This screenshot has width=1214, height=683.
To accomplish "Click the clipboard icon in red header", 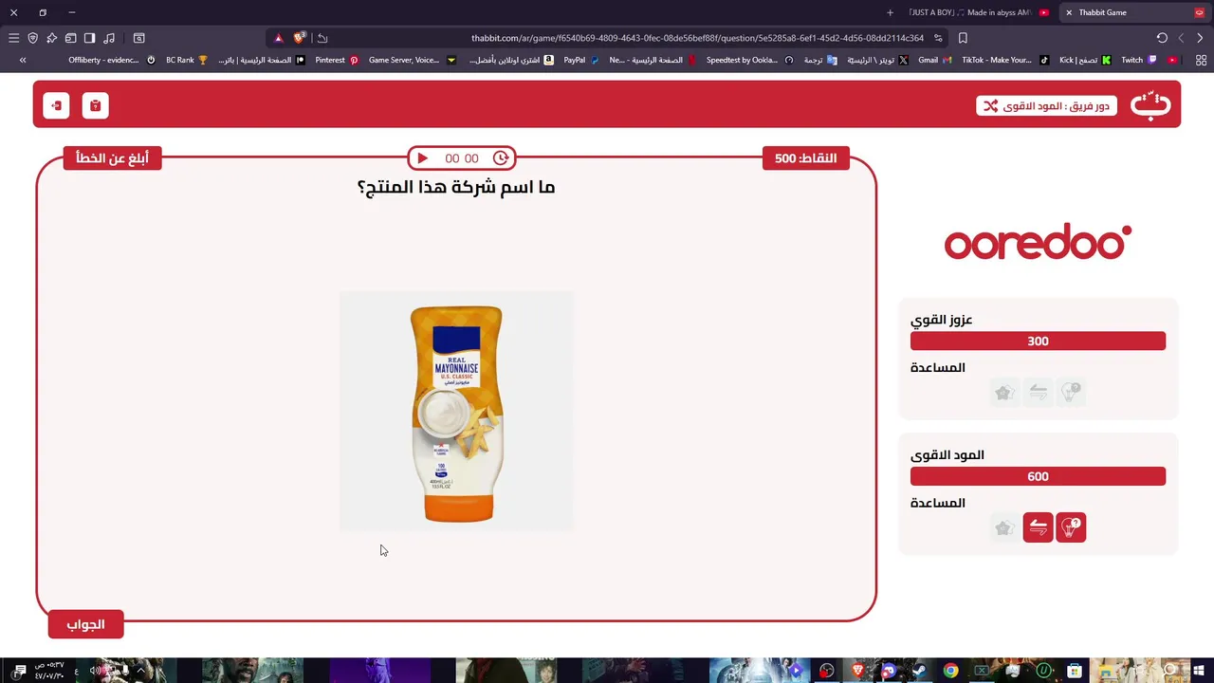I will point(95,105).
